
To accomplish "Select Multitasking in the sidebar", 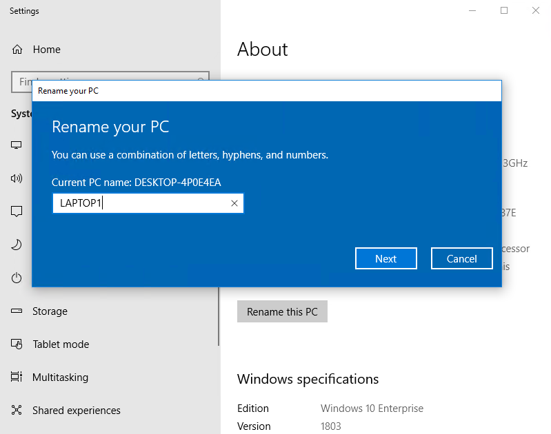I will 59,378.
